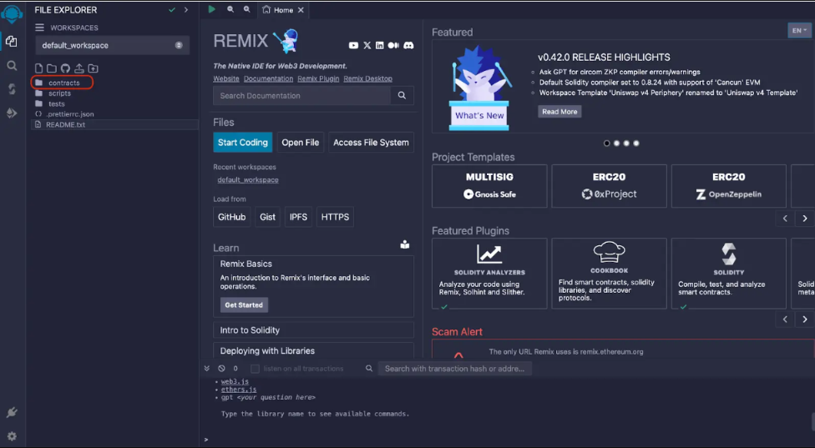Click the Remix logo at top left
The image size is (815, 448).
coord(12,14)
